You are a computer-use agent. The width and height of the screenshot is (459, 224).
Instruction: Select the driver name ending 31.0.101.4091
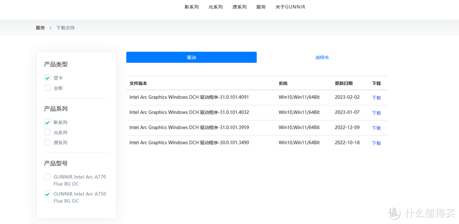coord(189,97)
